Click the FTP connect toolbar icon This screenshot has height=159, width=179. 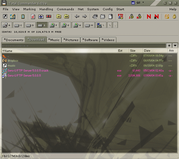coord(121,16)
